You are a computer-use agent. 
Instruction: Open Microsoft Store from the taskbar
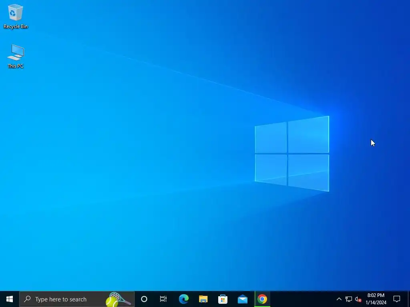(x=223, y=299)
